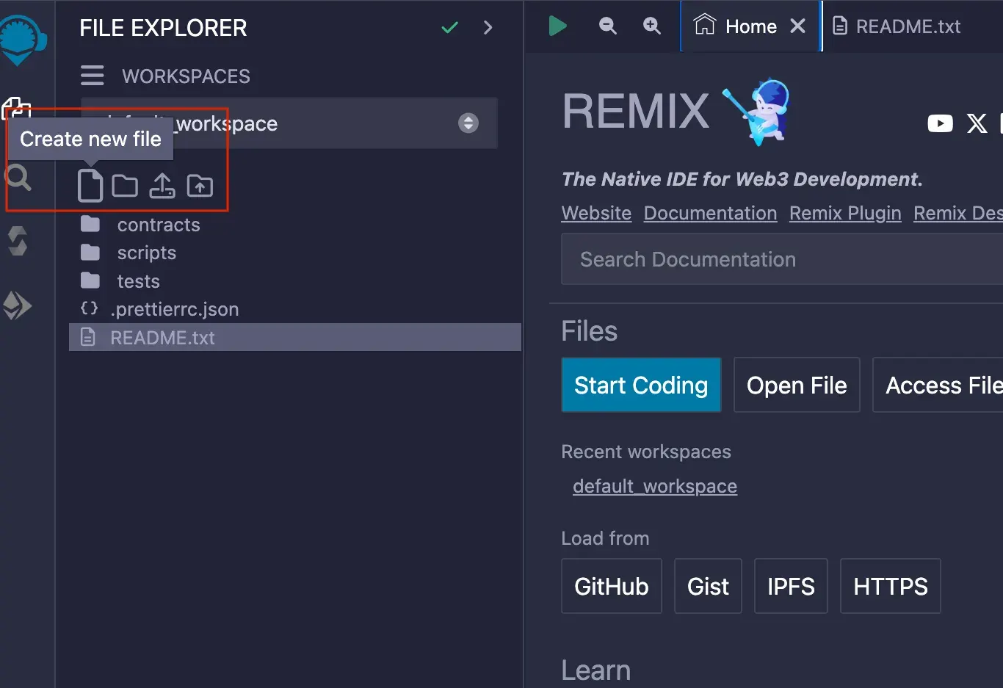
Task: Open the workspace selector dropdown
Action: click(289, 123)
